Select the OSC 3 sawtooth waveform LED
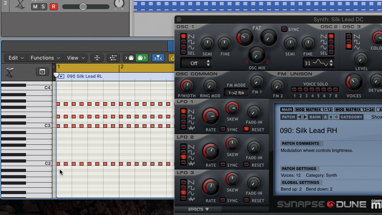 point(349,36)
